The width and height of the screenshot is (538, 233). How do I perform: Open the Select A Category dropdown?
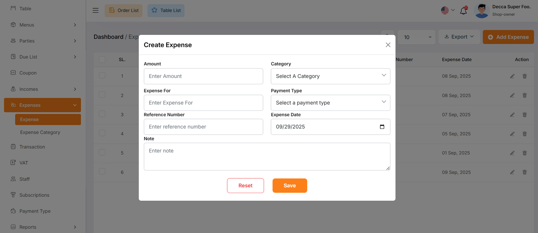click(x=330, y=76)
